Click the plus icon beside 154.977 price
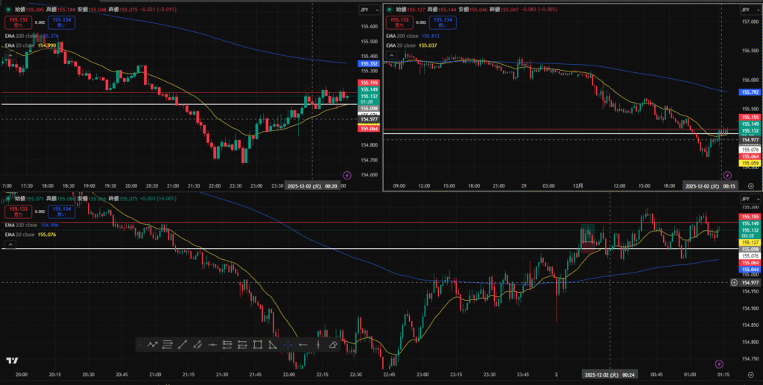The width and height of the screenshot is (763, 385). tap(735, 283)
